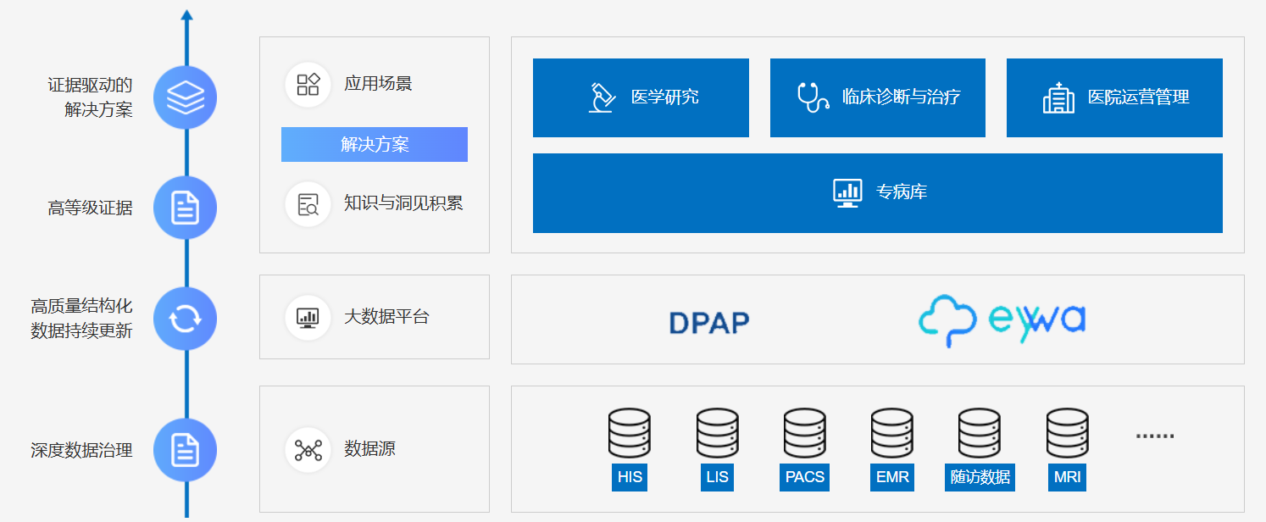Click the document icon next to 高等级证据
The image size is (1266, 522).
click(x=186, y=207)
